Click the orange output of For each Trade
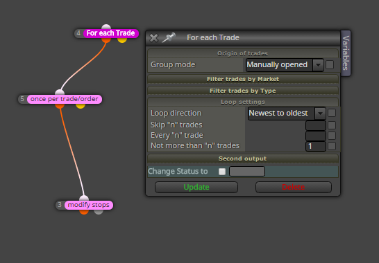Viewport: 379px width, 263px height. click(x=106, y=40)
